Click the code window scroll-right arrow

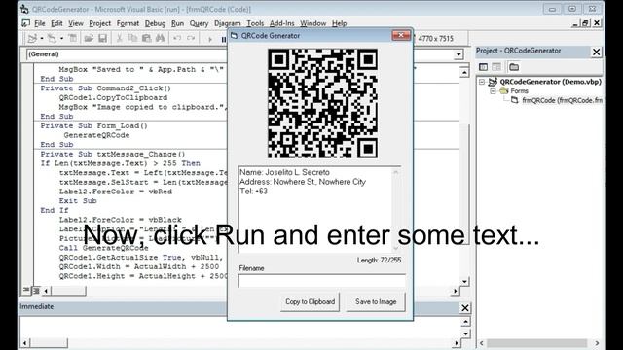(455, 291)
